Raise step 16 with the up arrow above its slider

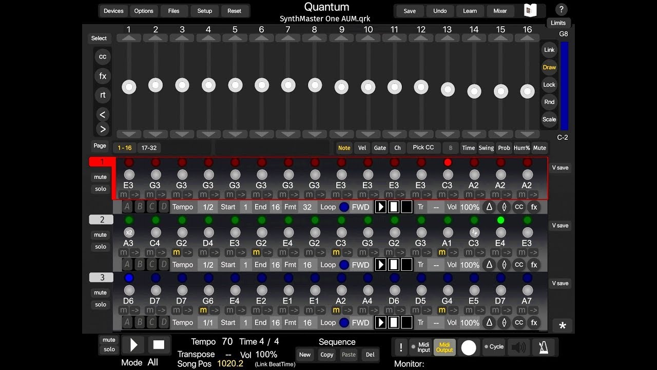pyautogui.click(x=527, y=38)
